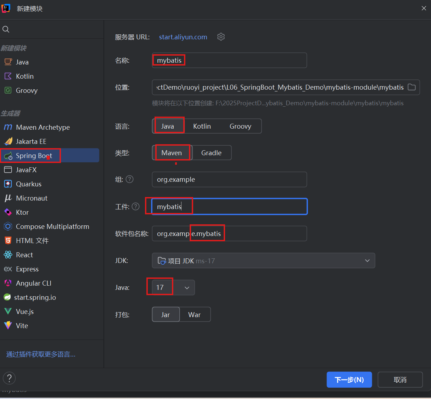Screen dimensions: 431x399
Task: Set build type to Maven
Action: coord(172,153)
